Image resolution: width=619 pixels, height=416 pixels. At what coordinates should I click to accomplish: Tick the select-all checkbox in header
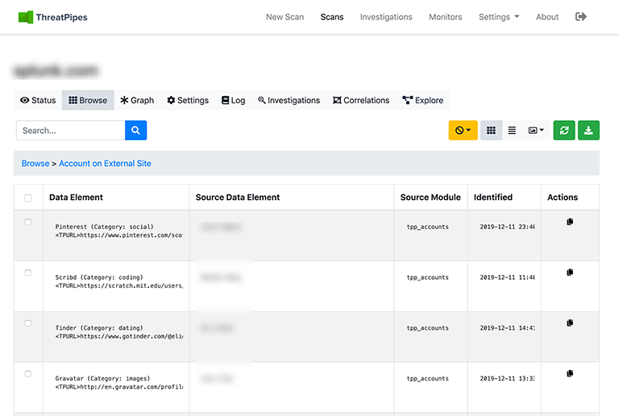(28, 198)
